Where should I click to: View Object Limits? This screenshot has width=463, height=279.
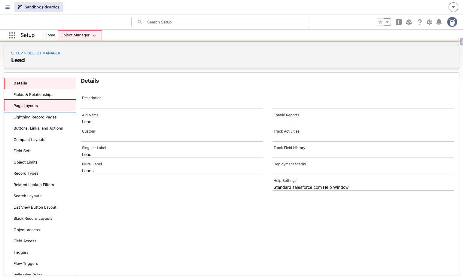click(40, 162)
